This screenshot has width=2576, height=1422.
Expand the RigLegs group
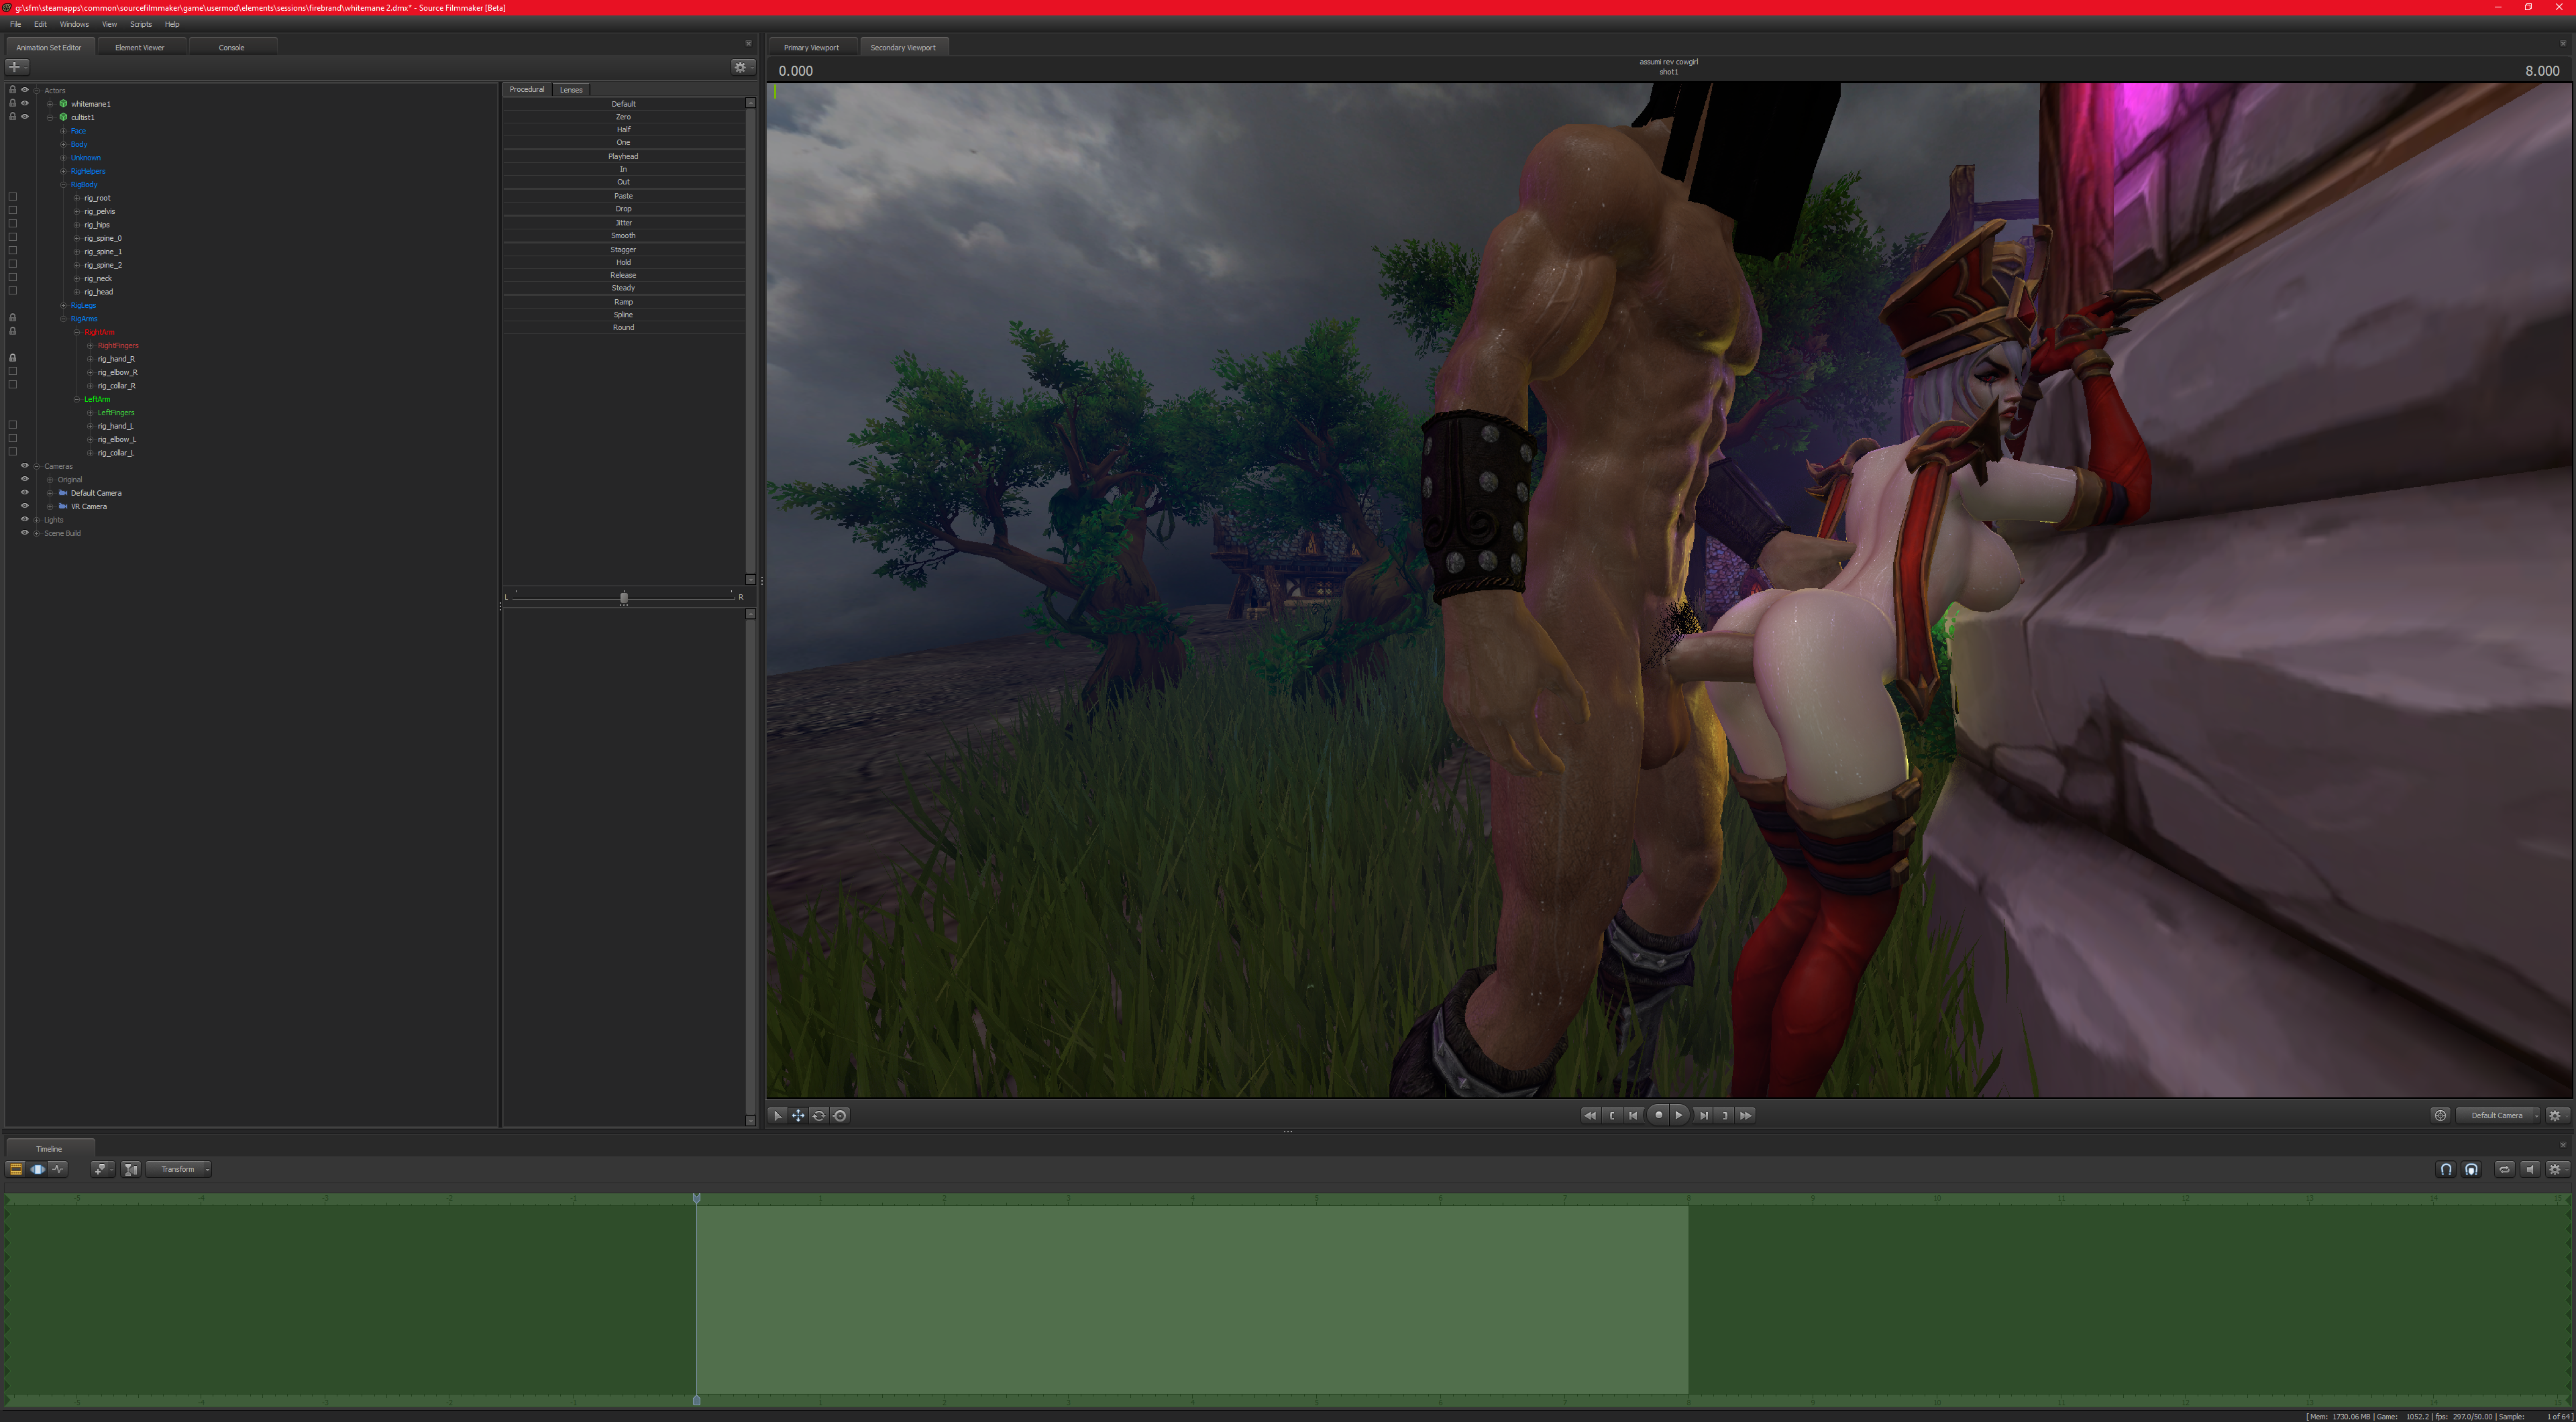click(x=63, y=305)
